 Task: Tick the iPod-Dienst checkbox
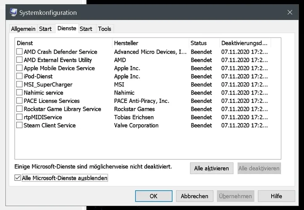click(19, 76)
